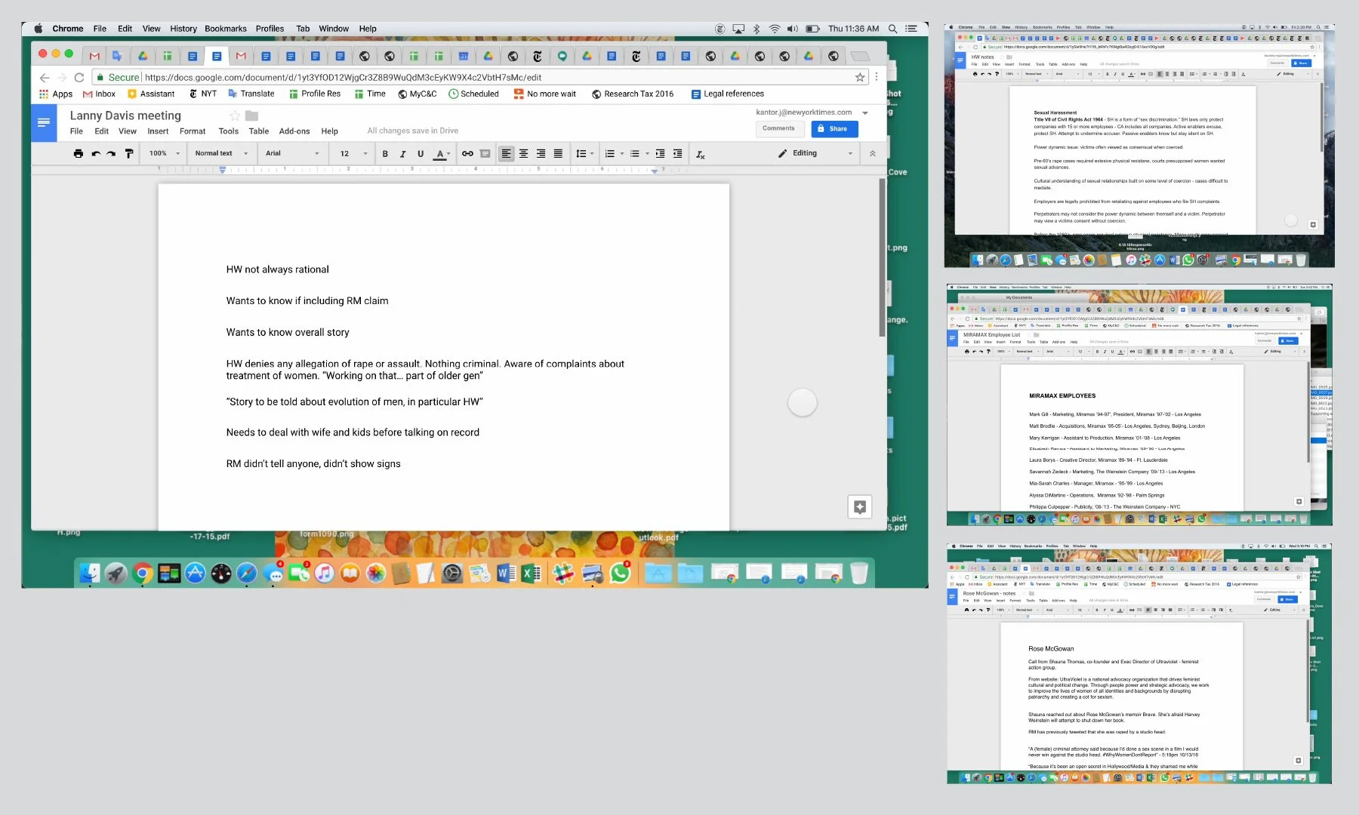The image size is (1359, 815).
Task: Set left alignment
Action: [x=506, y=153]
